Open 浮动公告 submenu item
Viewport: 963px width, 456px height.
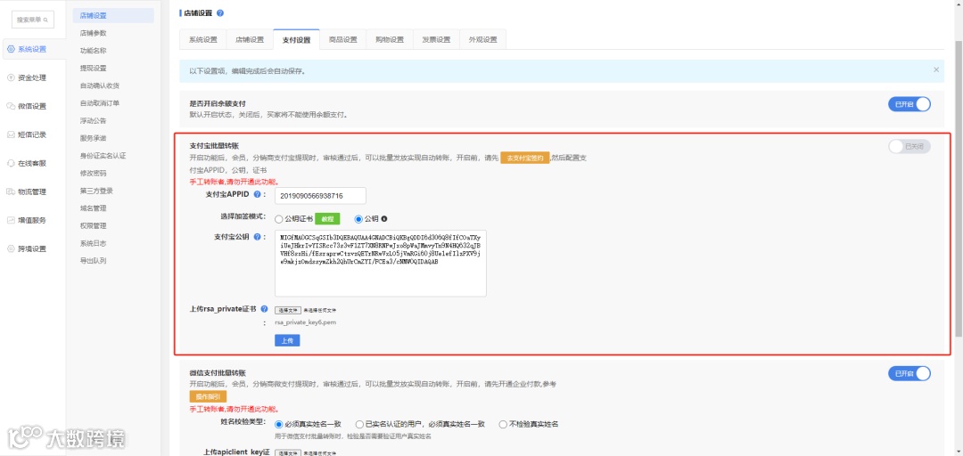pyautogui.click(x=94, y=120)
